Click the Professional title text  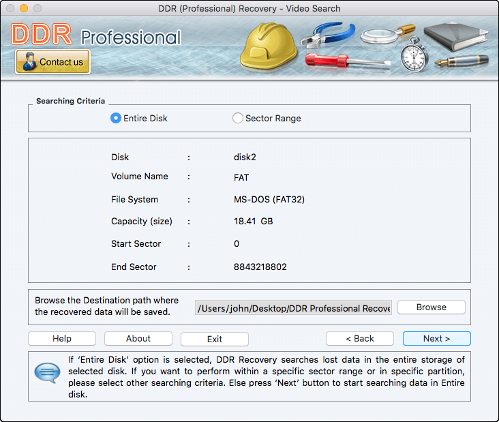point(131,37)
